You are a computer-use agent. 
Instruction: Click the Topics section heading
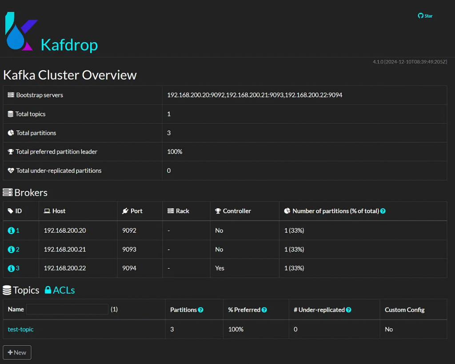point(26,290)
